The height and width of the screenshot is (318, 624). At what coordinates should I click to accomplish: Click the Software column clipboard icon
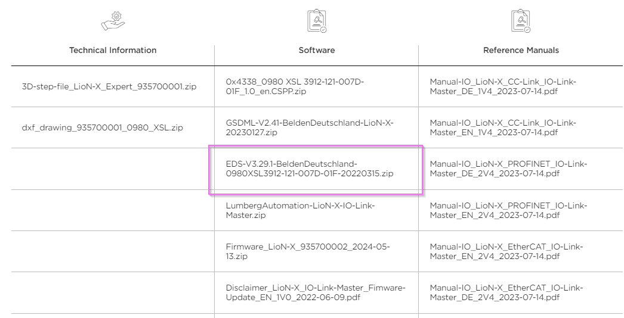click(317, 21)
